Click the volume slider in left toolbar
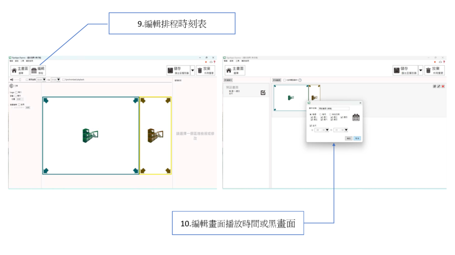Viewport: 455px width, 255px height. [x=18, y=80]
